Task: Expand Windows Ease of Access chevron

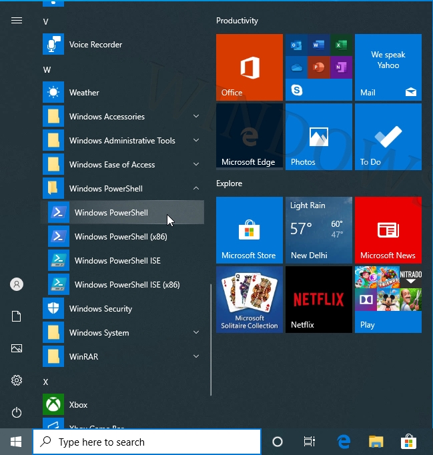Action: [x=196, y=164]
